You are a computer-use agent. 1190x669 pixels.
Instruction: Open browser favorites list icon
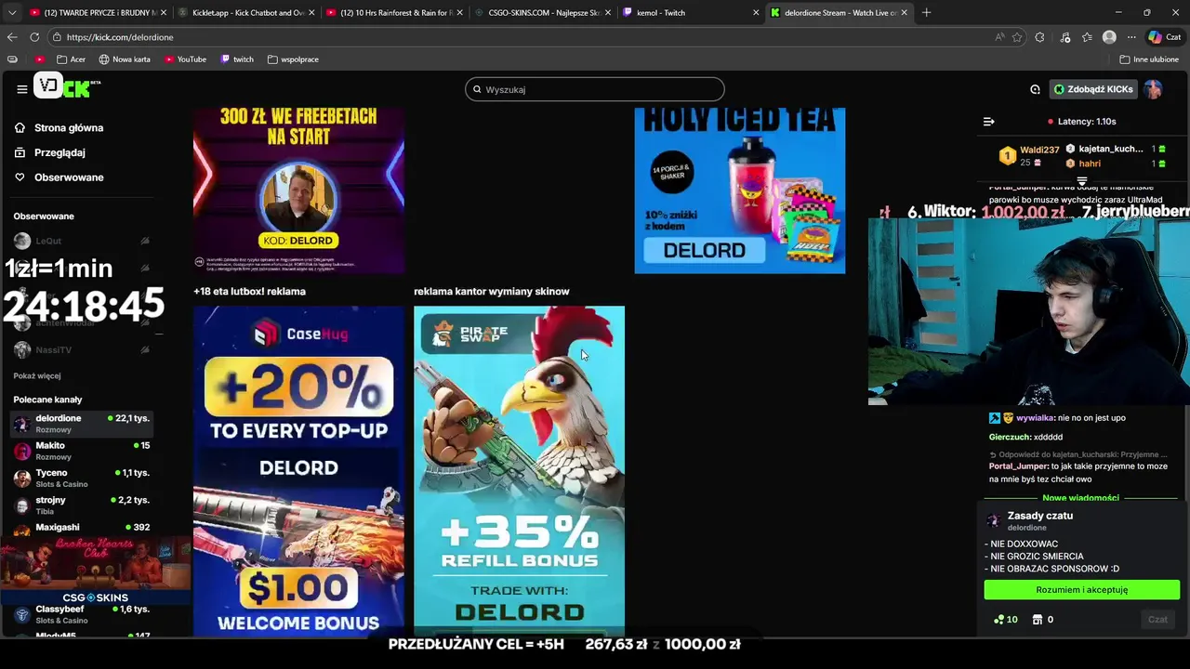click(1087, 37)
